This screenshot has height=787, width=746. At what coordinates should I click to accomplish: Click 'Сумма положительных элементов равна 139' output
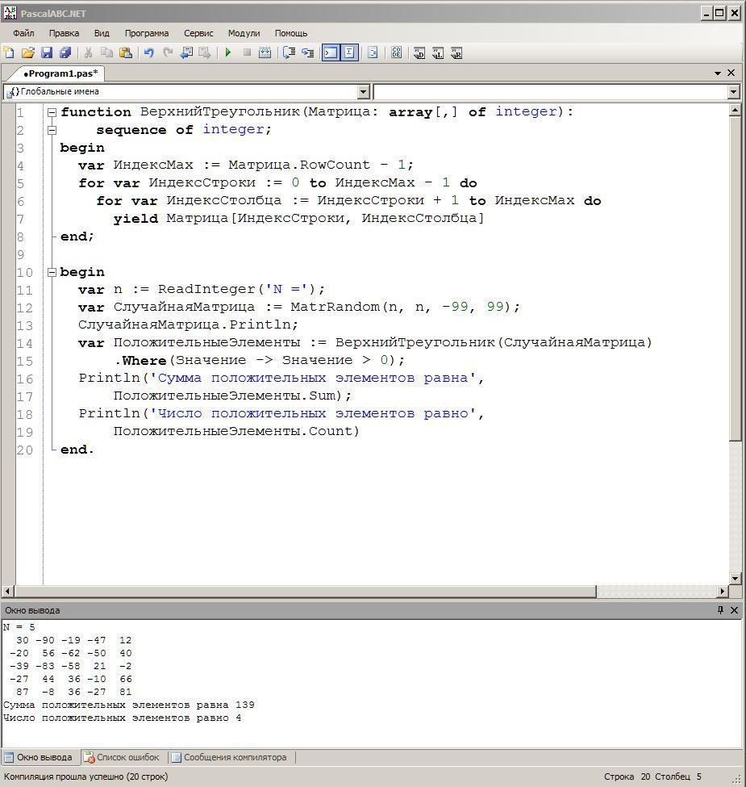pos(129,705)
